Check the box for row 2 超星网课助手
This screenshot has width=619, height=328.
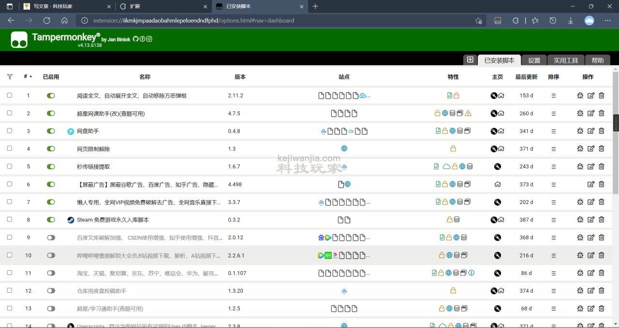pyautogui.click(x=10, y=113)
